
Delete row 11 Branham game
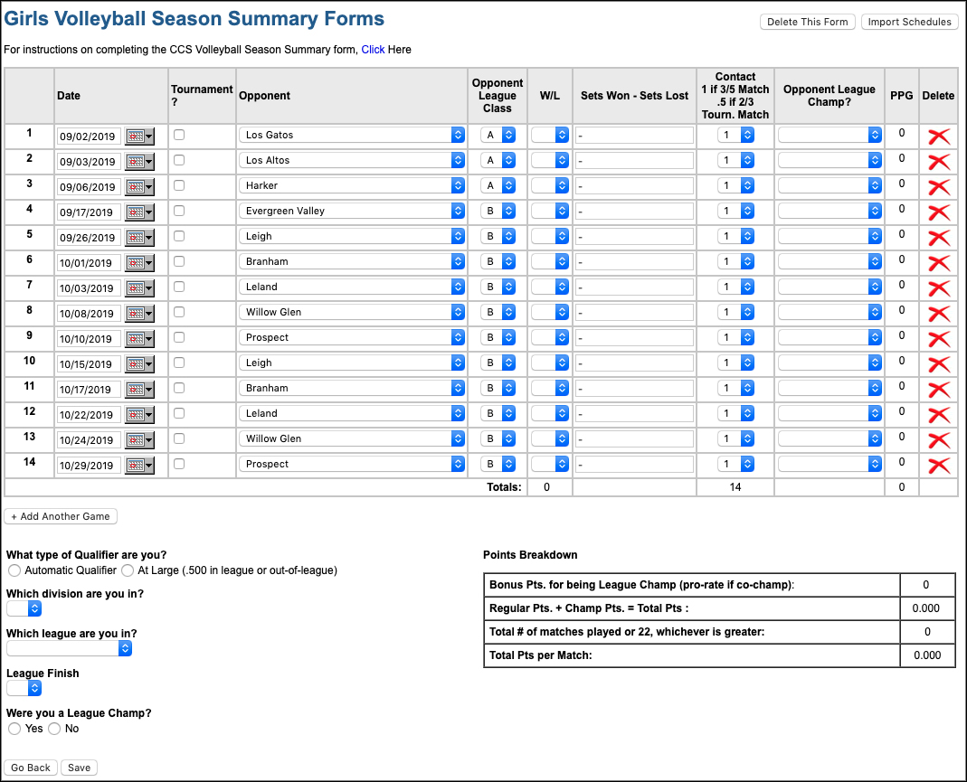tap(939, 390)
